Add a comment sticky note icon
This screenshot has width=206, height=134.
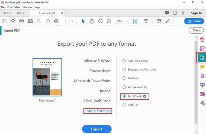(x=159, y=21)
